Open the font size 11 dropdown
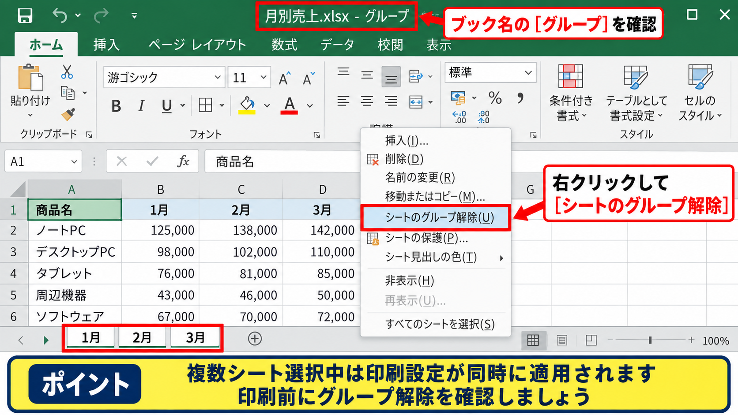Screen dimensions: 738x415 pyautogui.click(x=264, y=77)
